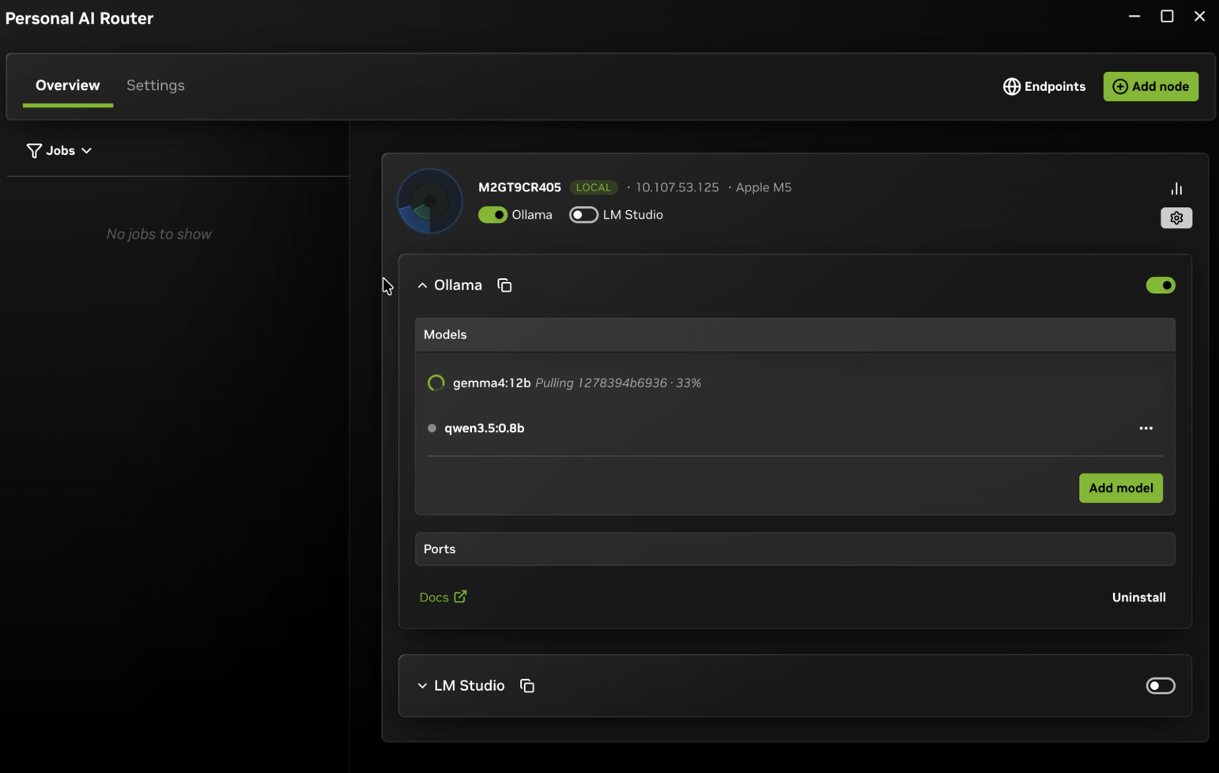Open the Jobs filter dropdown
1219x773 pixels.
pyautogui.click(x=59, y=150)
